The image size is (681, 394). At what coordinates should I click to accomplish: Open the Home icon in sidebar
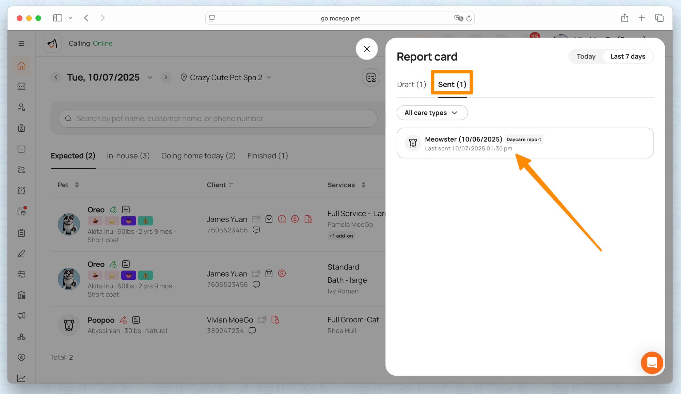[x=21, y=66]
